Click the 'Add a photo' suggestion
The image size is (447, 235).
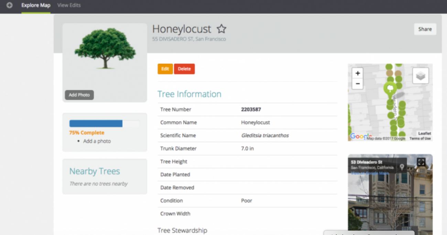pos(97,141)
